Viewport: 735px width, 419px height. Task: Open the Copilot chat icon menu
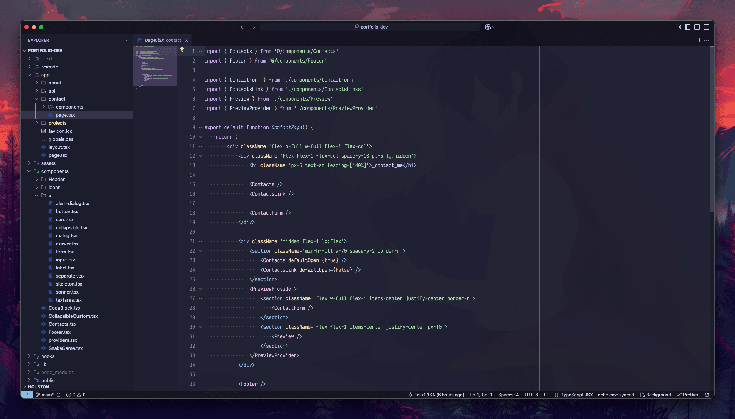[490, 27]
